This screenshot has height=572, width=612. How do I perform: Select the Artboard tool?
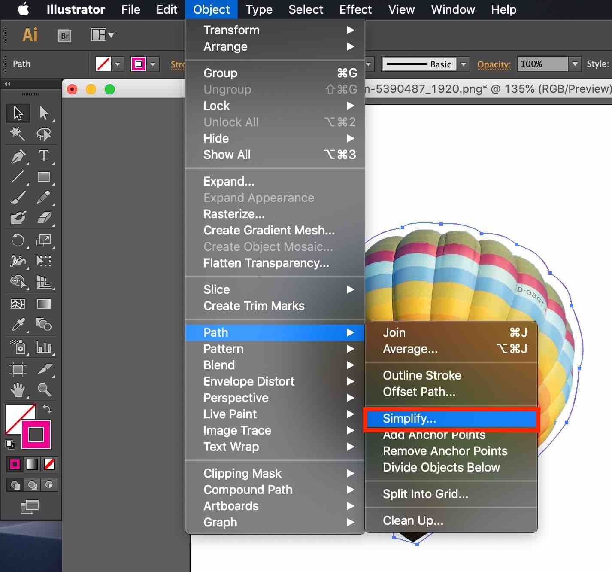(x=18, y=369)
